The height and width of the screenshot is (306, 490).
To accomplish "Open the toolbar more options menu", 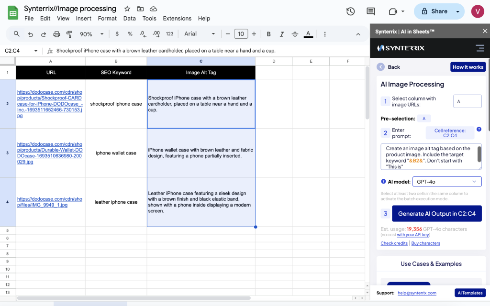I will tap(325, 34).
